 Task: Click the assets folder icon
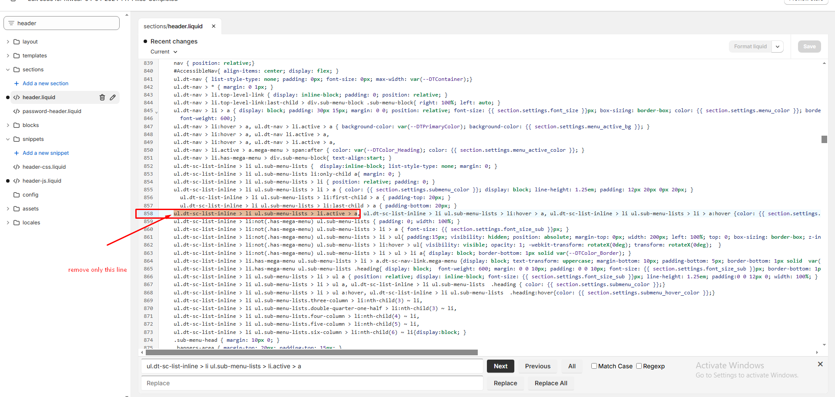click(x=17, y=209)
